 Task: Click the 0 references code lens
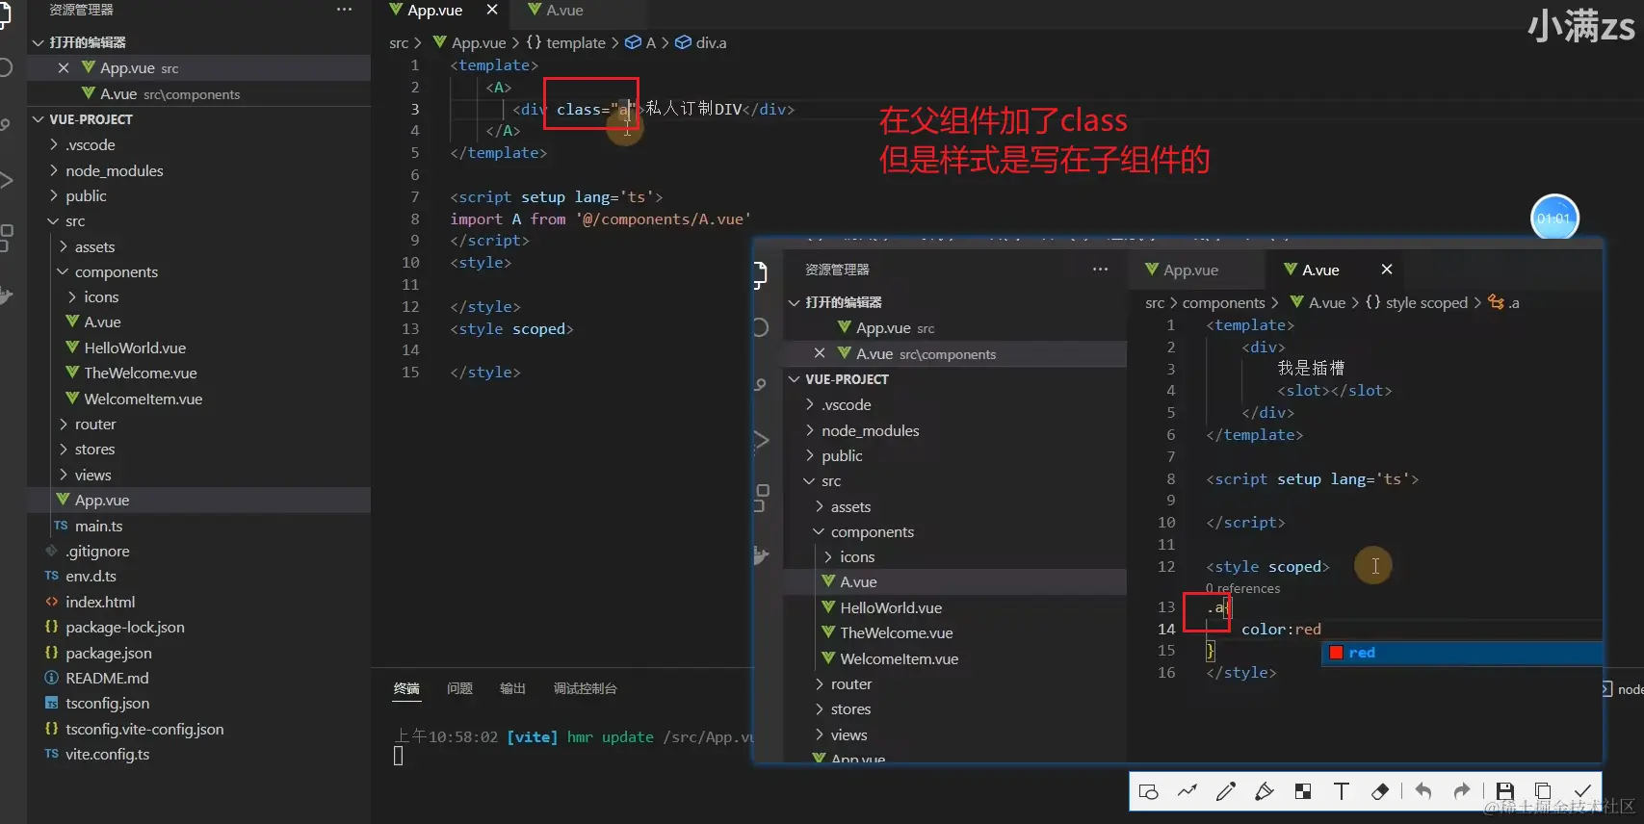(x=1243, y=588)
